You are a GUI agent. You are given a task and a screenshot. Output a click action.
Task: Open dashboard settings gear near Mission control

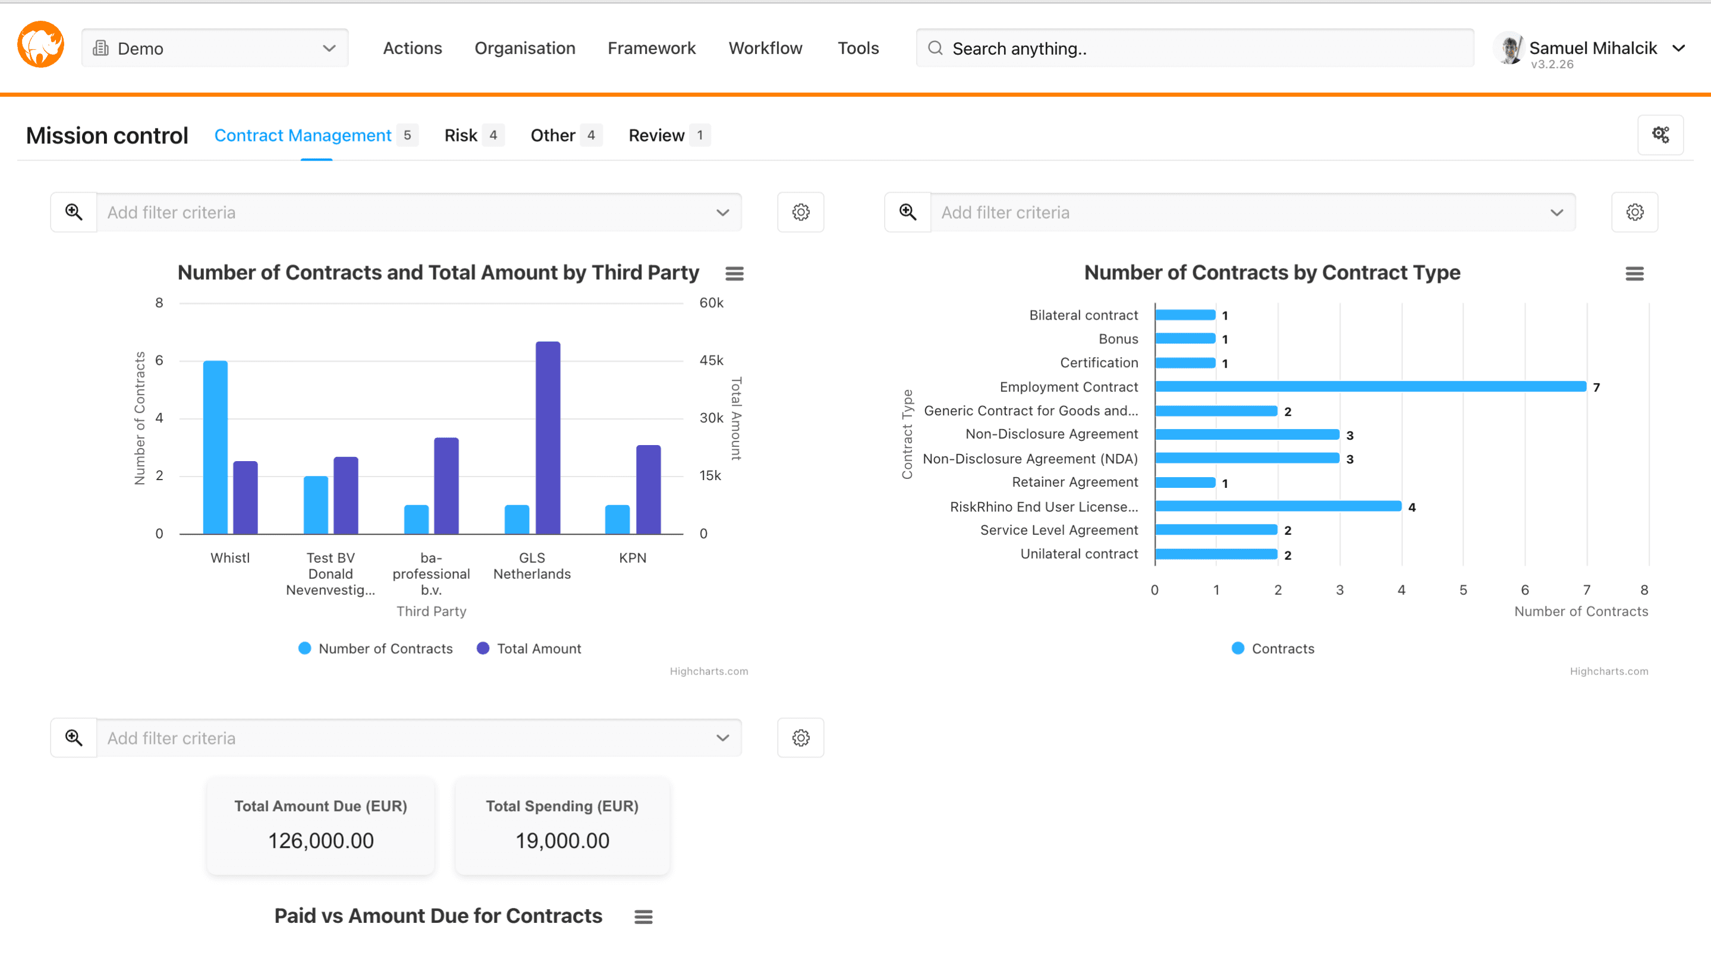click(x=1660, y=135)
